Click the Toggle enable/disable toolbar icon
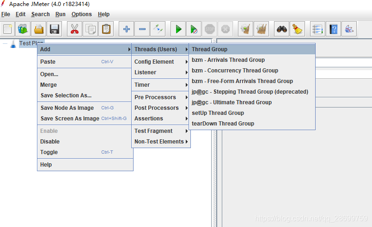Viewport: 372px width, 227px height. click(158, 29)
